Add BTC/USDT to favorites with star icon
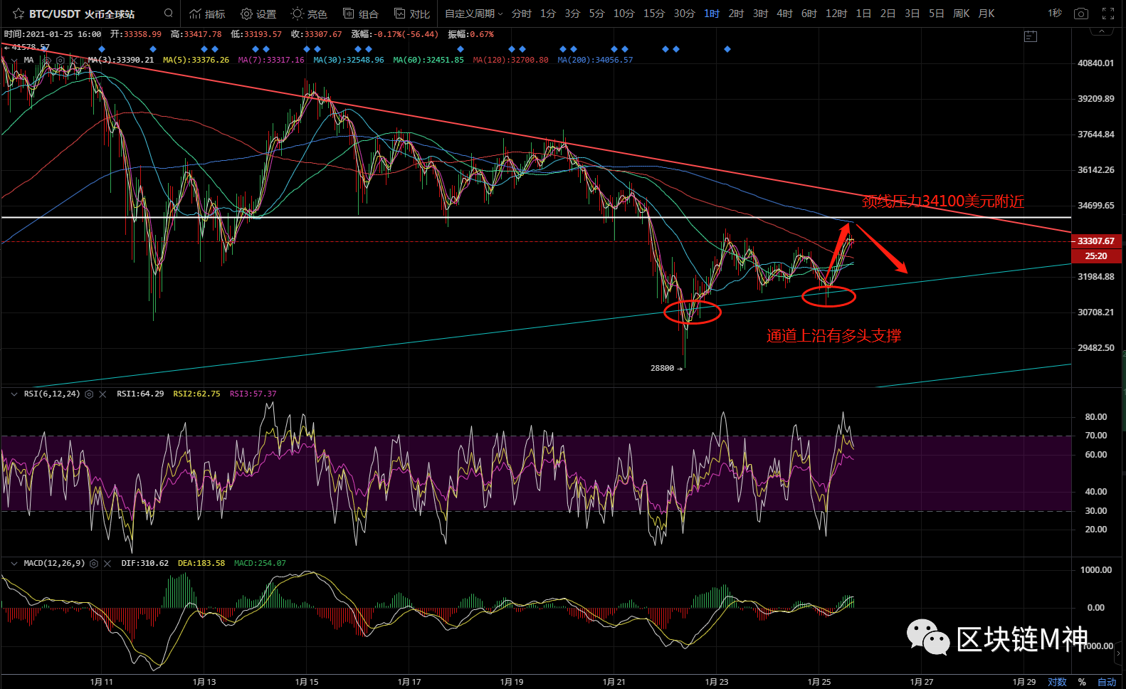This screenshot has height=689, width=1126. [x=19, y=14]
